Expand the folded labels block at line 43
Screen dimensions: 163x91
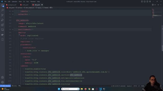click(13, 11)
